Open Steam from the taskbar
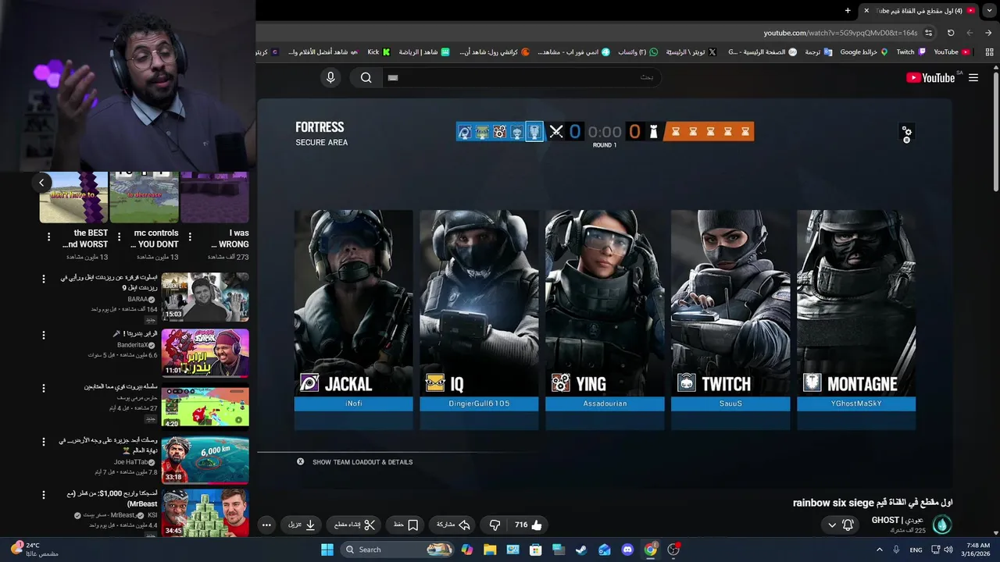The image size is (1000, 562). (x=581, y=550)
